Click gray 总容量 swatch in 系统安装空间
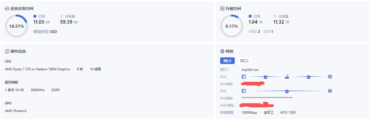 62,16
